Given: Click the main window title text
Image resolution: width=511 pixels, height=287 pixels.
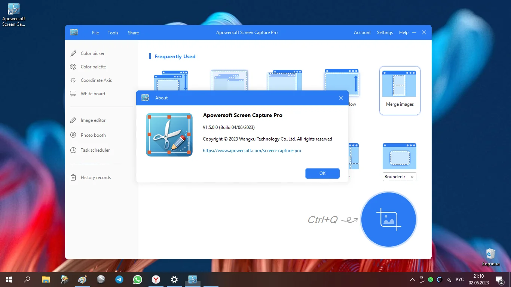Looking at the screenshot, I should [247, 33].
